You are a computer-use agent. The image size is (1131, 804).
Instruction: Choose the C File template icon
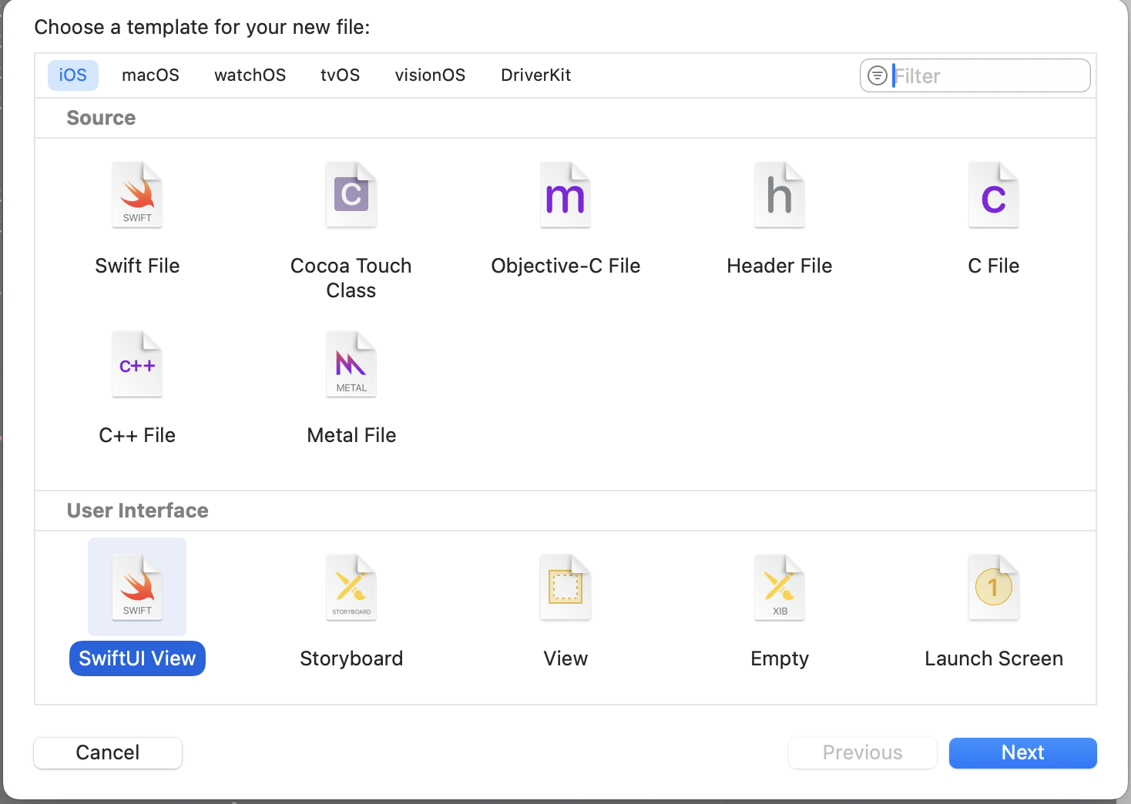(x=993, y=196)
